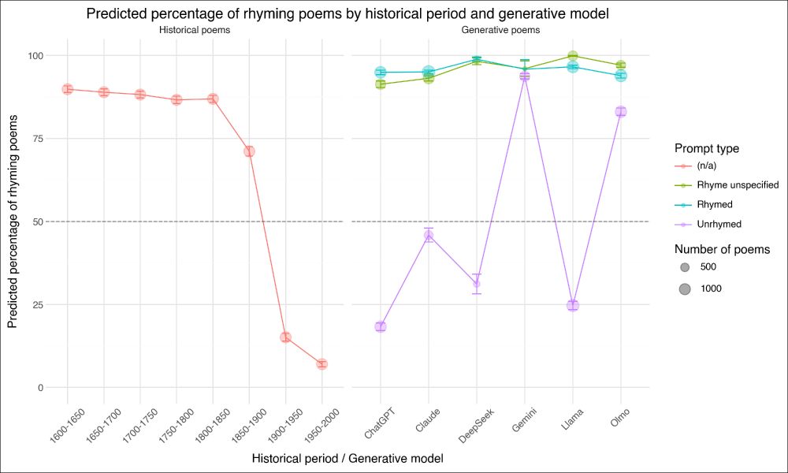Select the Generative poems facet header
Viewport: 788px width, 473px height.
pyautogui.click(x=500, y=30)
